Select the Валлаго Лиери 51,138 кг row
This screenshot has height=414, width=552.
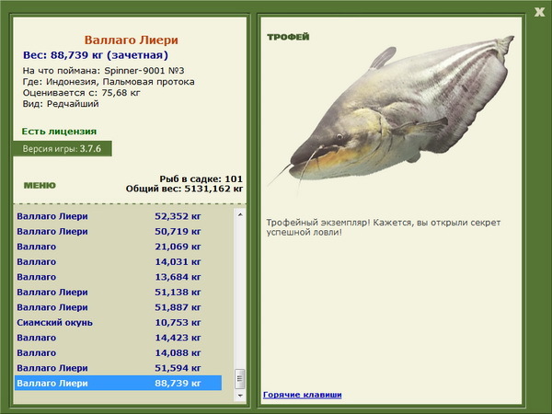119,292
